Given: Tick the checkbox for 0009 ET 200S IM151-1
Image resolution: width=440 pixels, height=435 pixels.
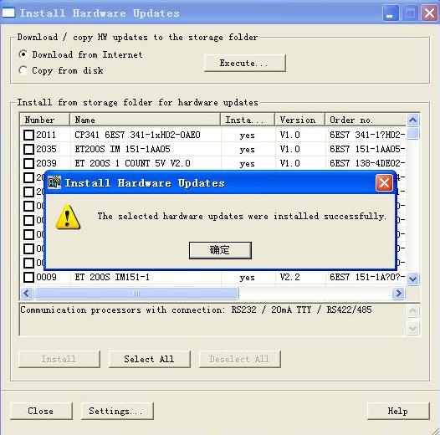Looking at the screenshot, I should [x=28, y=277].
